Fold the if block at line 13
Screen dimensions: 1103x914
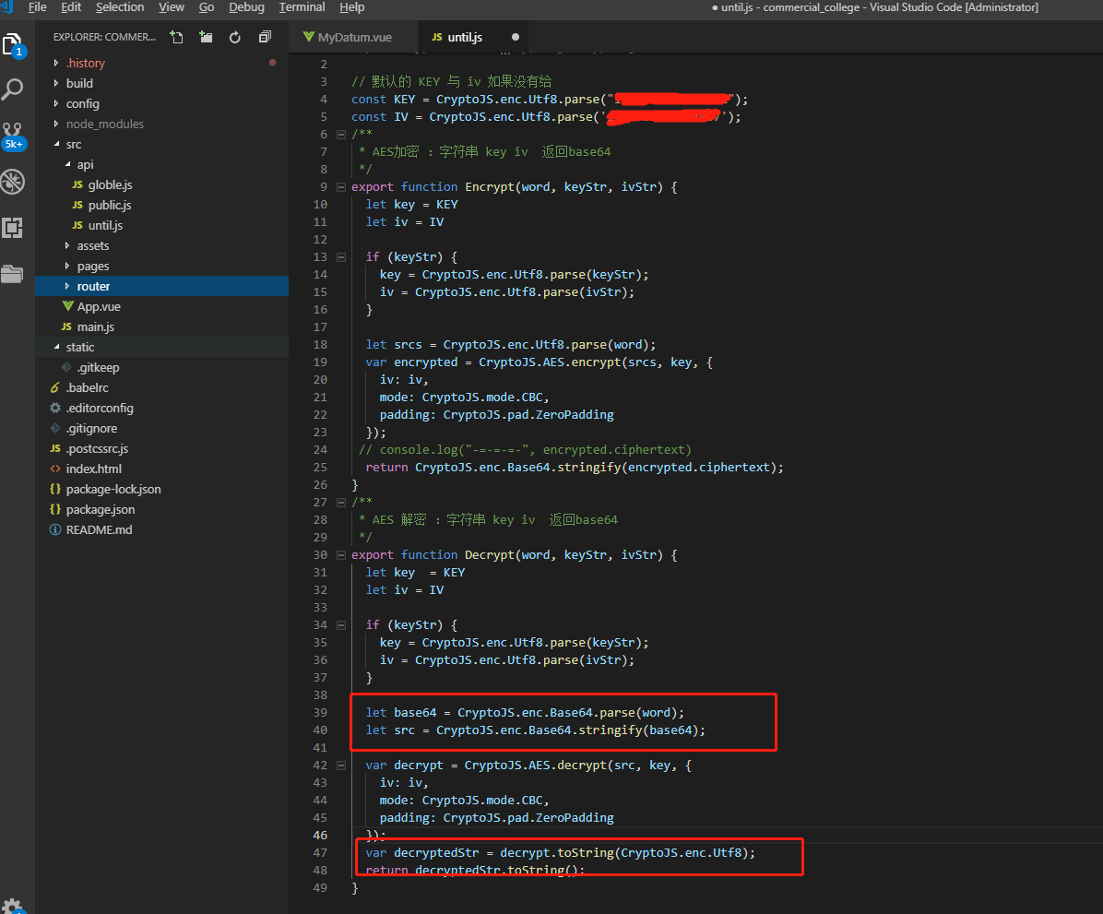(x=341, y=257)
